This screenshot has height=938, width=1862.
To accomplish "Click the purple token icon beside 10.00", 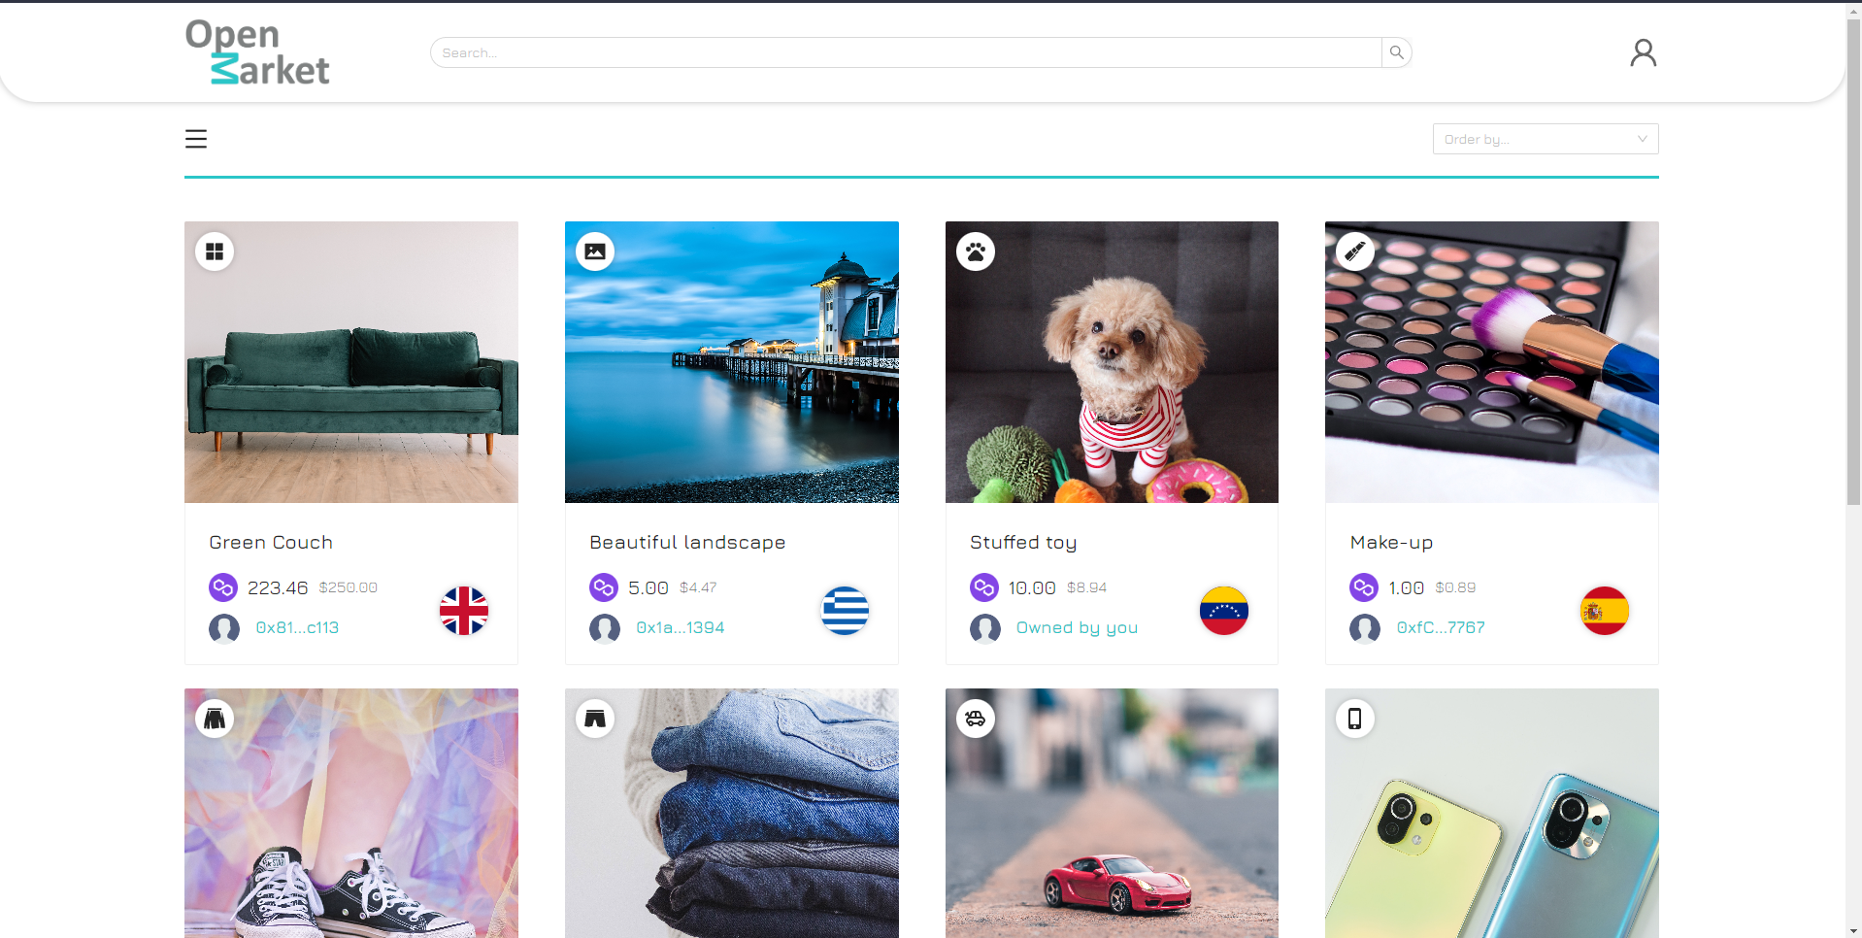I will coord(984,587).
